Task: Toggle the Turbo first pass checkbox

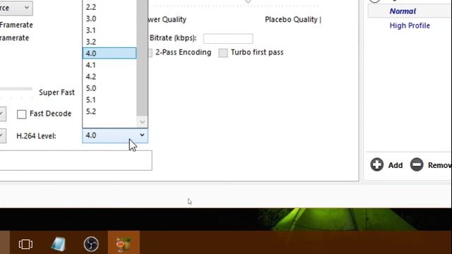Action: [223, 53]
